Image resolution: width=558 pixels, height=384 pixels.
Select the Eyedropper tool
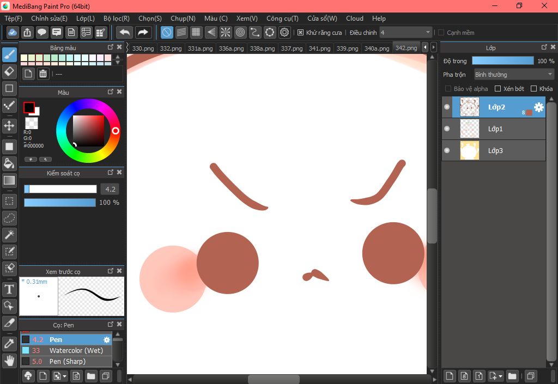(x=10, y=344)
